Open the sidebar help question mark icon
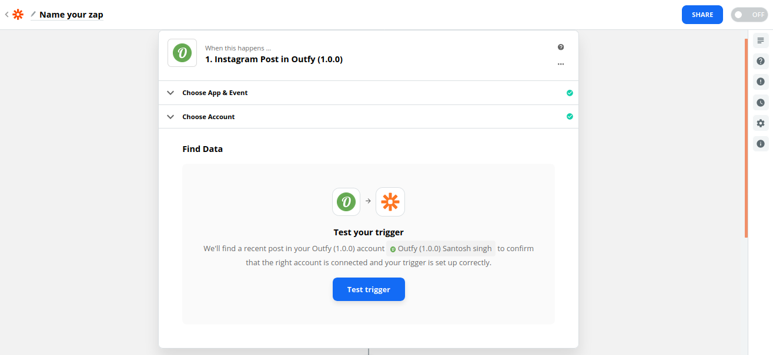This screenshot has width=773, height=355. [761, 61]
